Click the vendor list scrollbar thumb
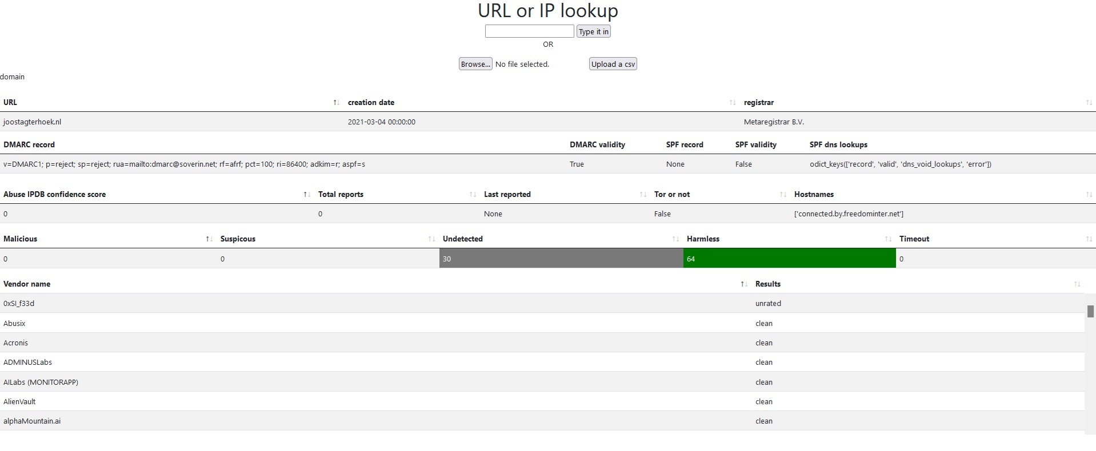Viewport: 1096px width, 451px height. [1090, 311]
